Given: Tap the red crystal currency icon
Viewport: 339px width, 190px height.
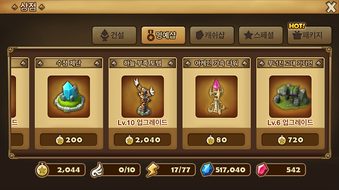Looking at the screenshot, I should [262, 170].
